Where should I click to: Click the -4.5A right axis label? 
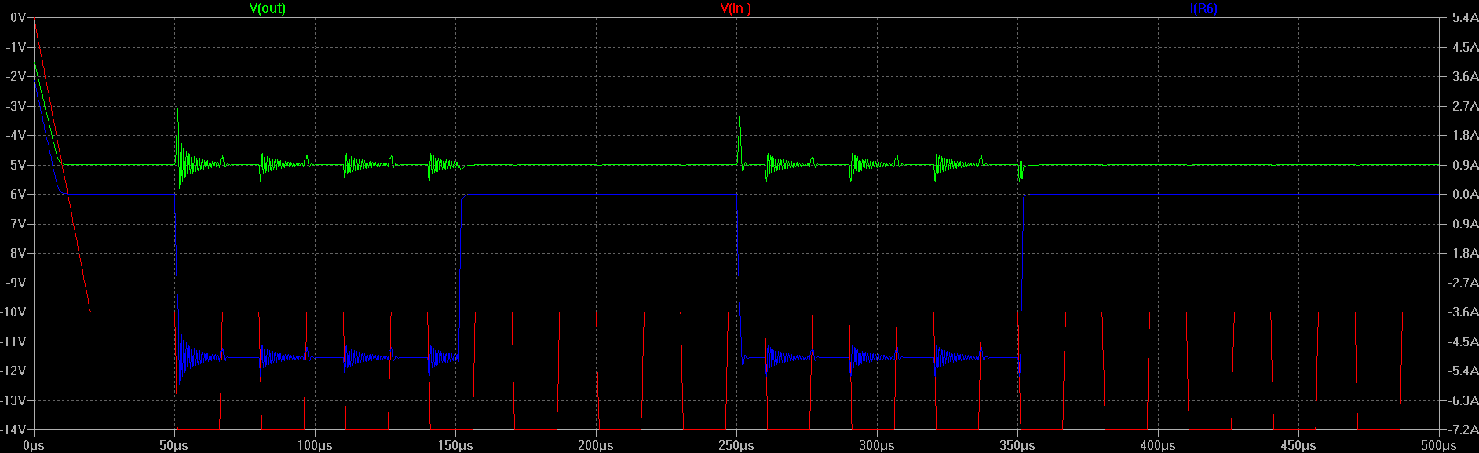point(1463,342)
